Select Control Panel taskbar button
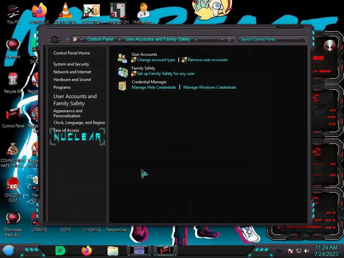 (165, 250)
